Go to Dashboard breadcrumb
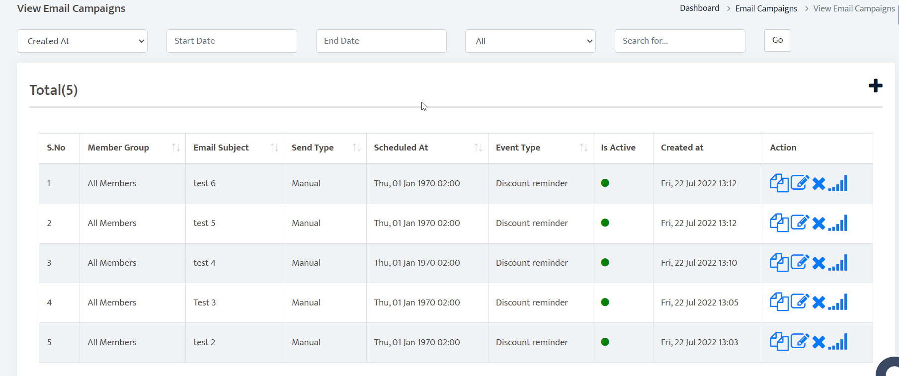Screen dimensions: 899x376 699,8
